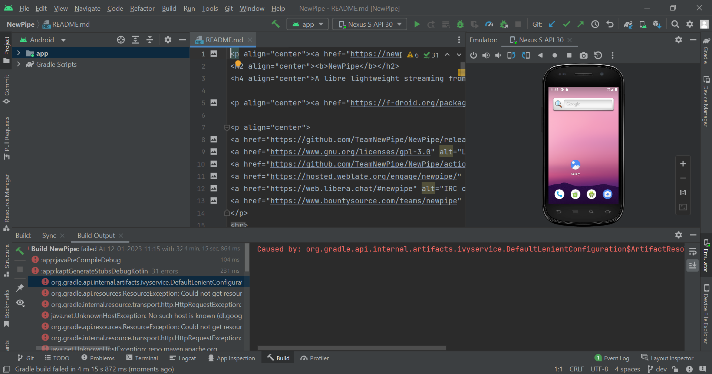The image size is (712, 374).
Task: Toggle soft-wrap in Build Output console
Action: point(693,252)
